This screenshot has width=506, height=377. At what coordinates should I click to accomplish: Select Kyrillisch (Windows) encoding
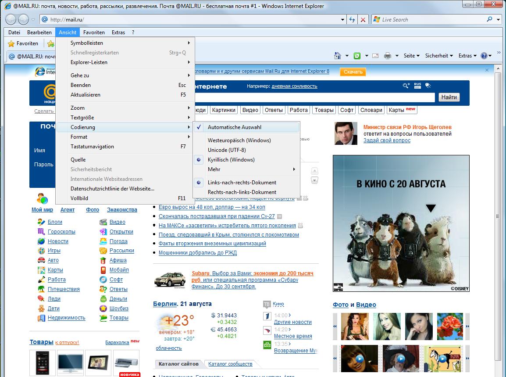pyautogui.click(x=246, y=160)
